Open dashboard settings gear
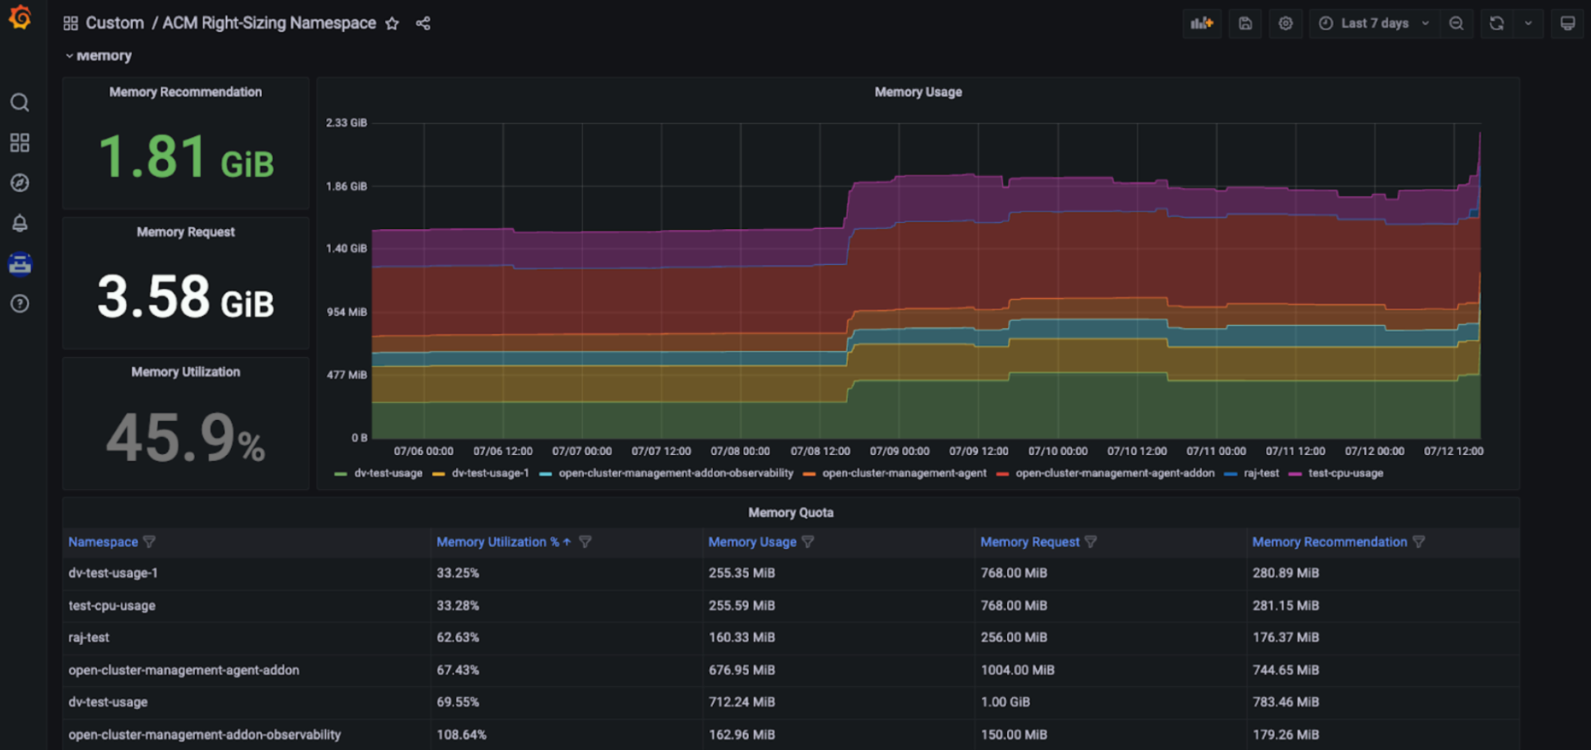This screenshot has height=750, width=1591. click(1285, 24)
